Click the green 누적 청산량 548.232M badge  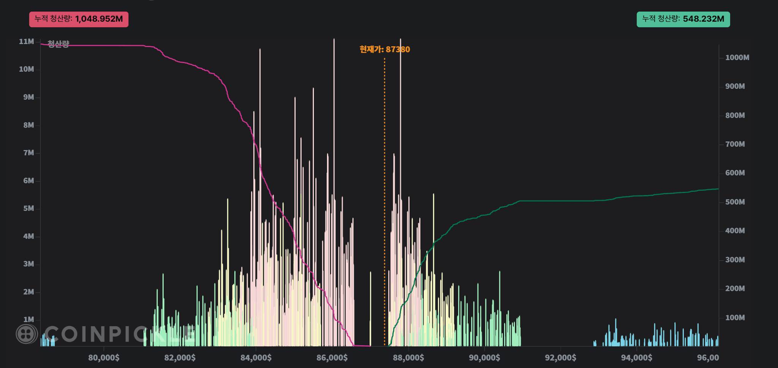coord(683,19)
